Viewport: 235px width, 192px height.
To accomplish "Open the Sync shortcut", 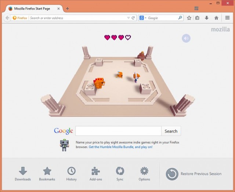I will pos(120,174).
